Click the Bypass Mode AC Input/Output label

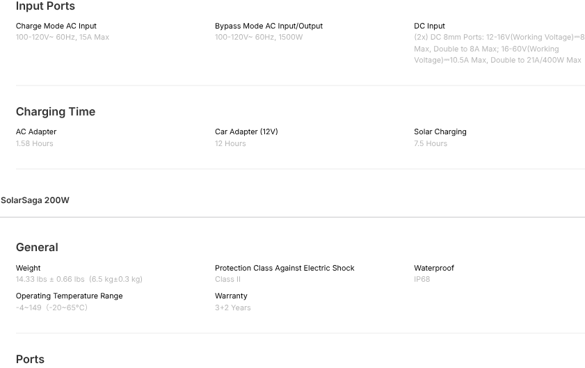pyautogui.click(x=269, y=26)
